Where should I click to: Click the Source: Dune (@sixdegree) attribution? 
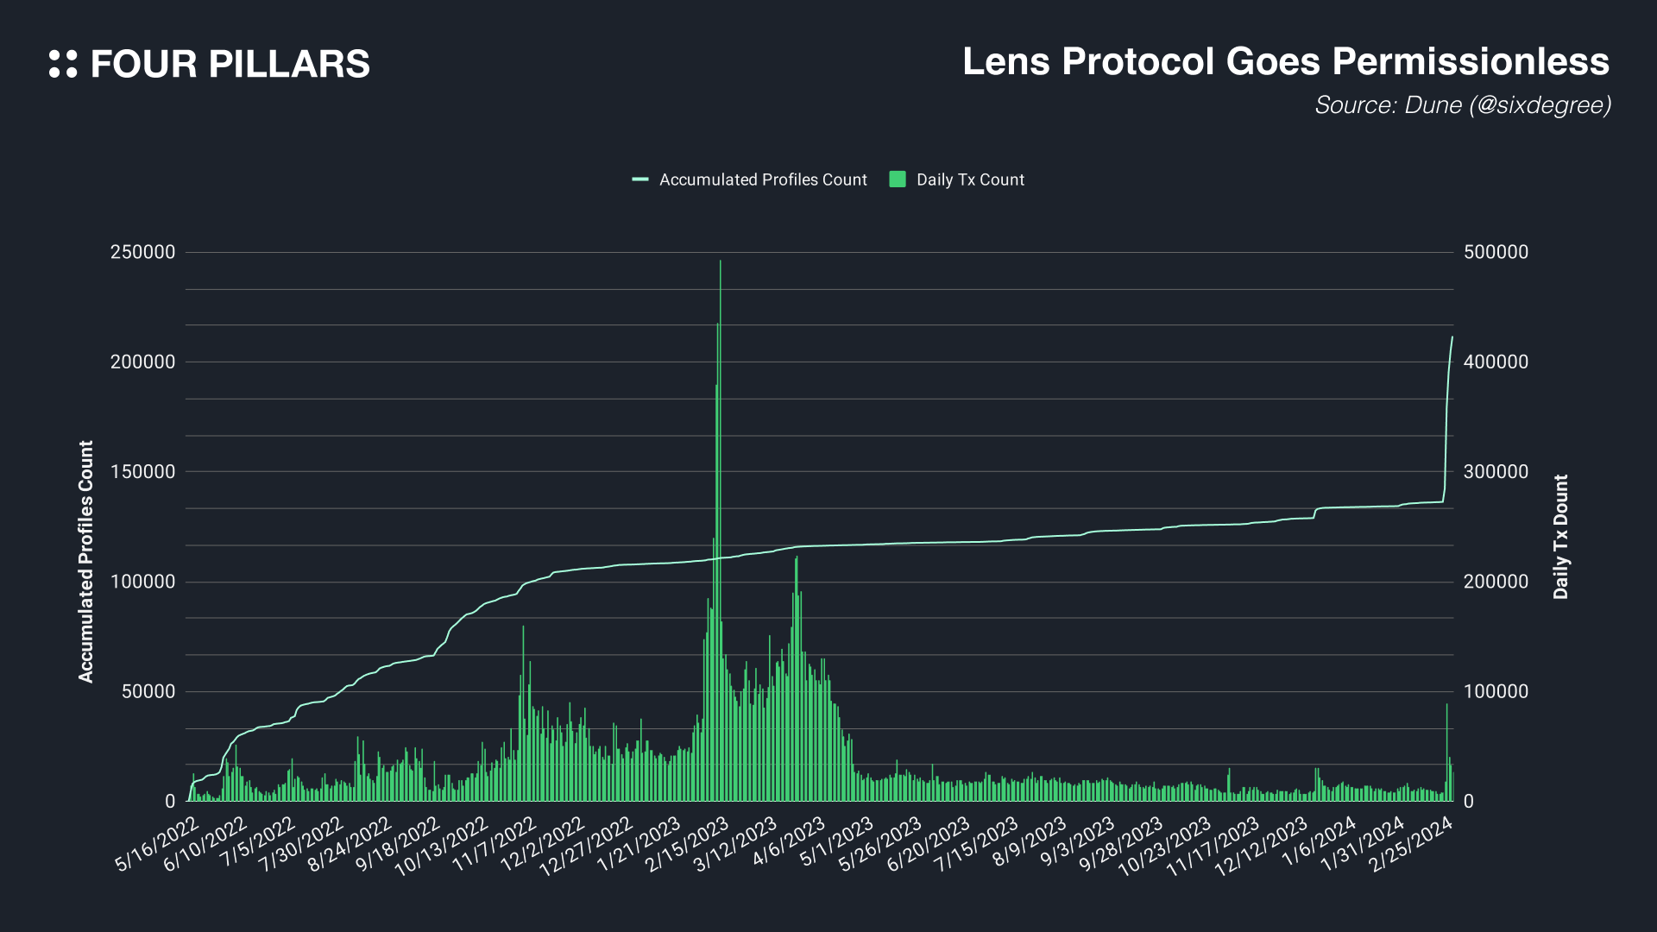(1462, 105)
